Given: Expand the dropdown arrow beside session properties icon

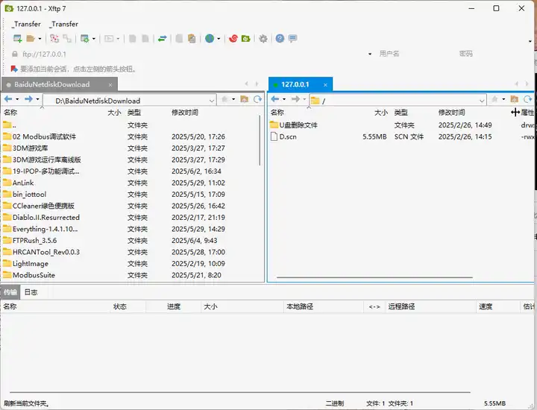Looking at the screenshot, I should (93, 39).
